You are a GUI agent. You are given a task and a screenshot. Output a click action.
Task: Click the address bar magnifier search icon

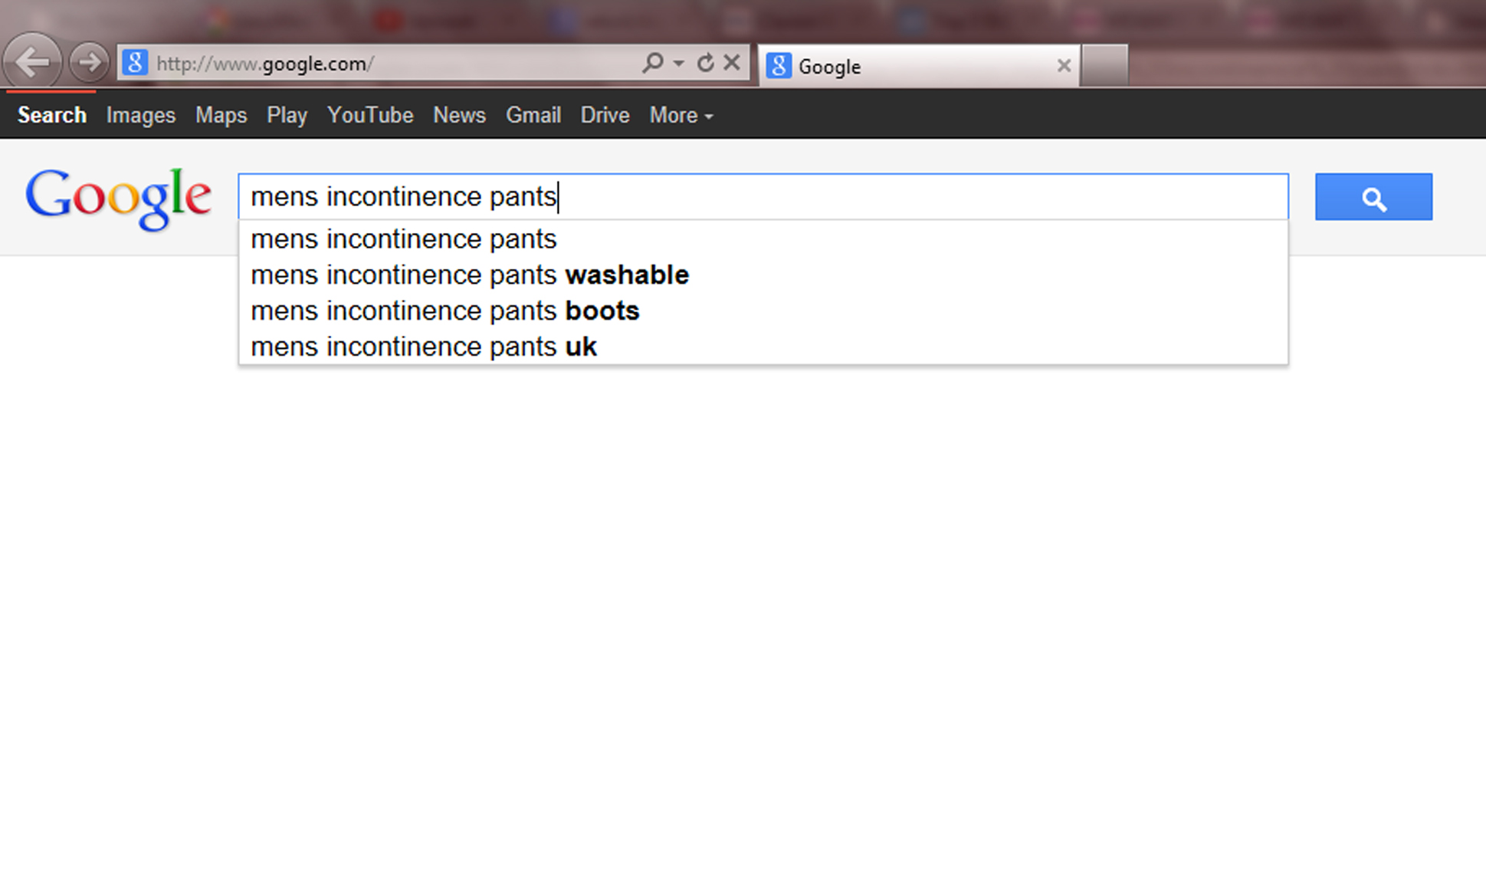pos(653,62)
